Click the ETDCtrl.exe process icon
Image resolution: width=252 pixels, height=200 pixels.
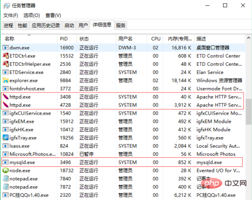point(6,56)
